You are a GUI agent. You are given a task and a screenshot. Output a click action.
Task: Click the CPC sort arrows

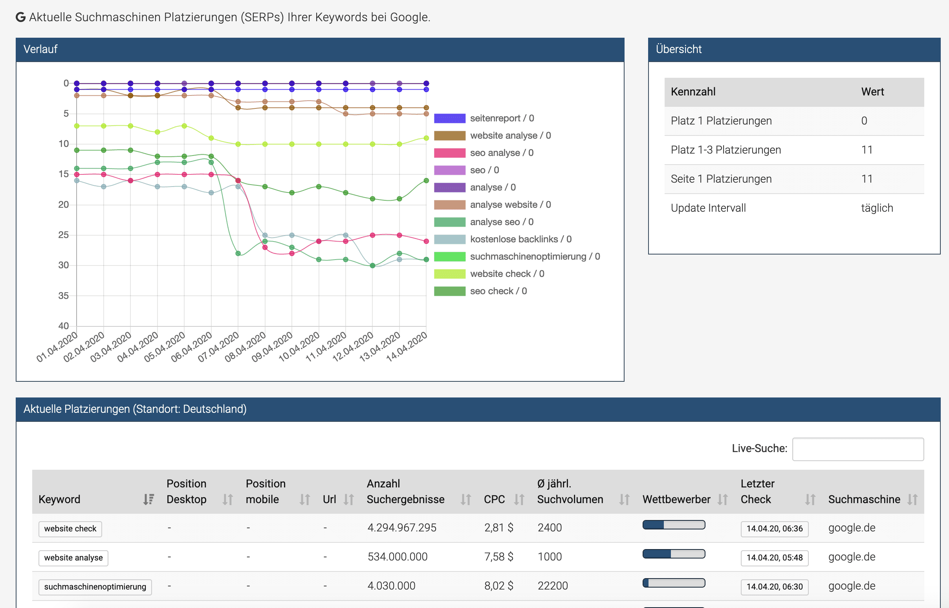(519, 499)
